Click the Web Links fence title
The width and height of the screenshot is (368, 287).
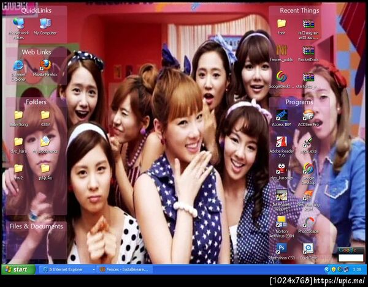tap(36, 52)
